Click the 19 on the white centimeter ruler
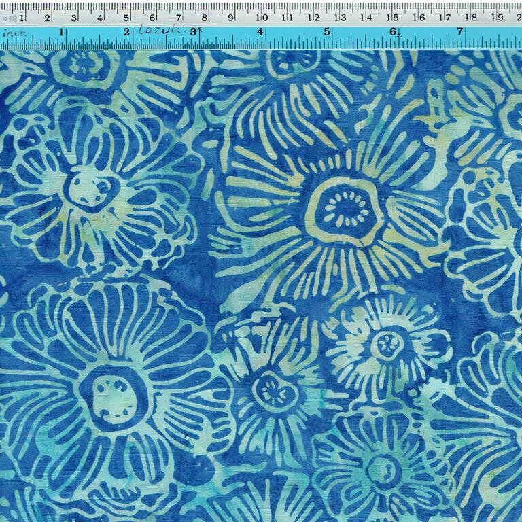Screen dimensions: 522x522 pyautogui.click(x=498, y=18)
